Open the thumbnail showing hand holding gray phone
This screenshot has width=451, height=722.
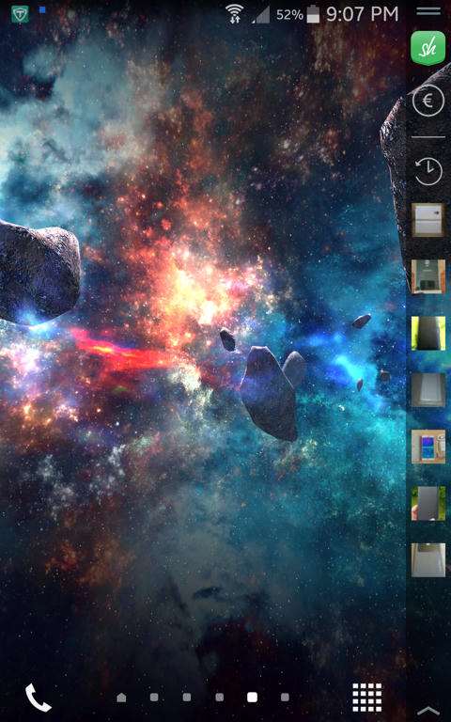[428, 503]
